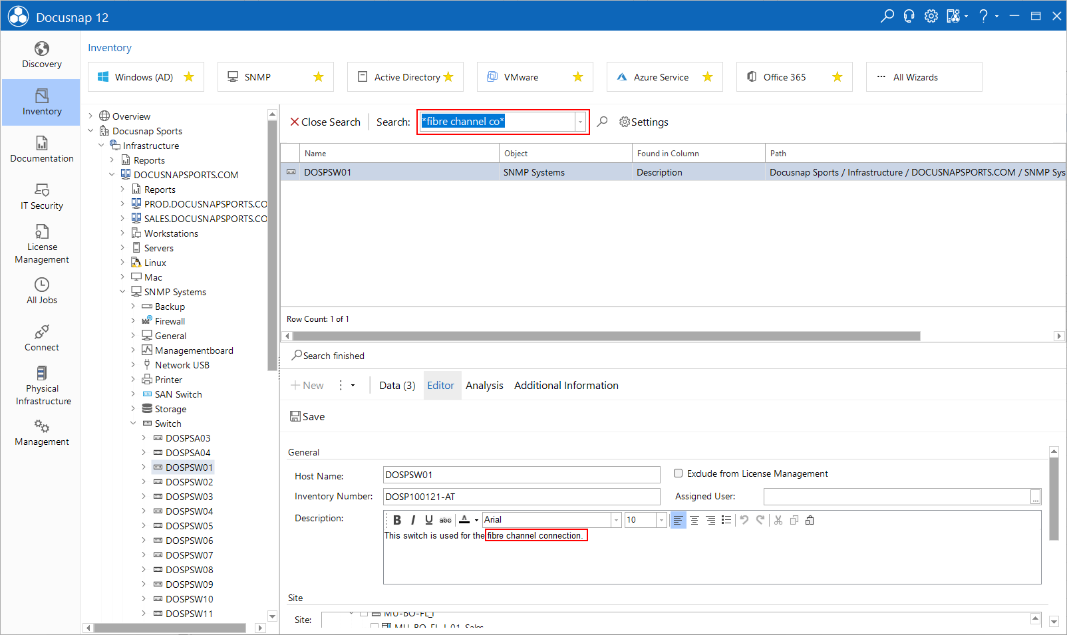
Task: Switch to Additional Information tab
Action: coord(566,386)
